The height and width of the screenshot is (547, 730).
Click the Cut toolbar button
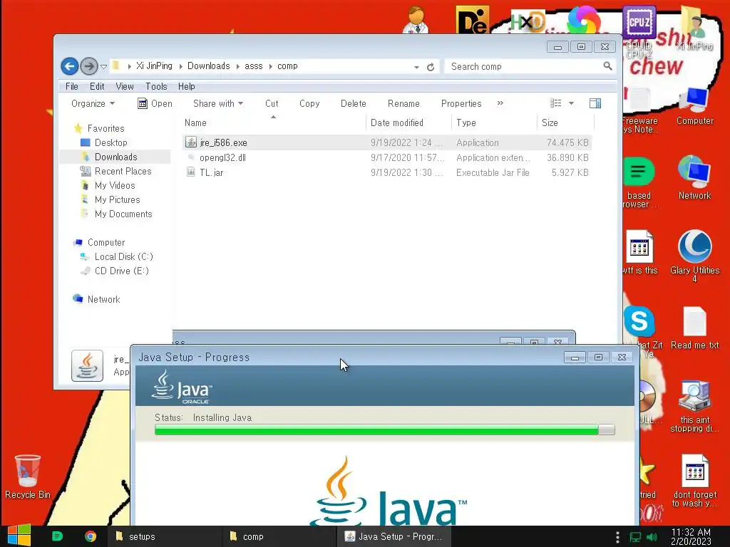click(272, 103)
